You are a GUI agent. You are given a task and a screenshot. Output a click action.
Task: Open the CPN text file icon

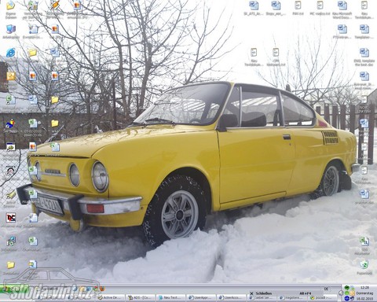[x=276, y=57]
